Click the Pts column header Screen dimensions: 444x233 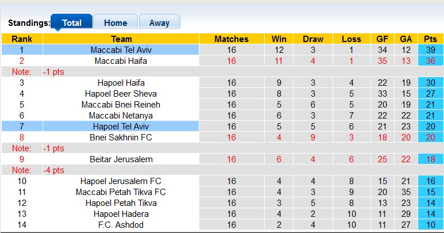click(430, 39)
